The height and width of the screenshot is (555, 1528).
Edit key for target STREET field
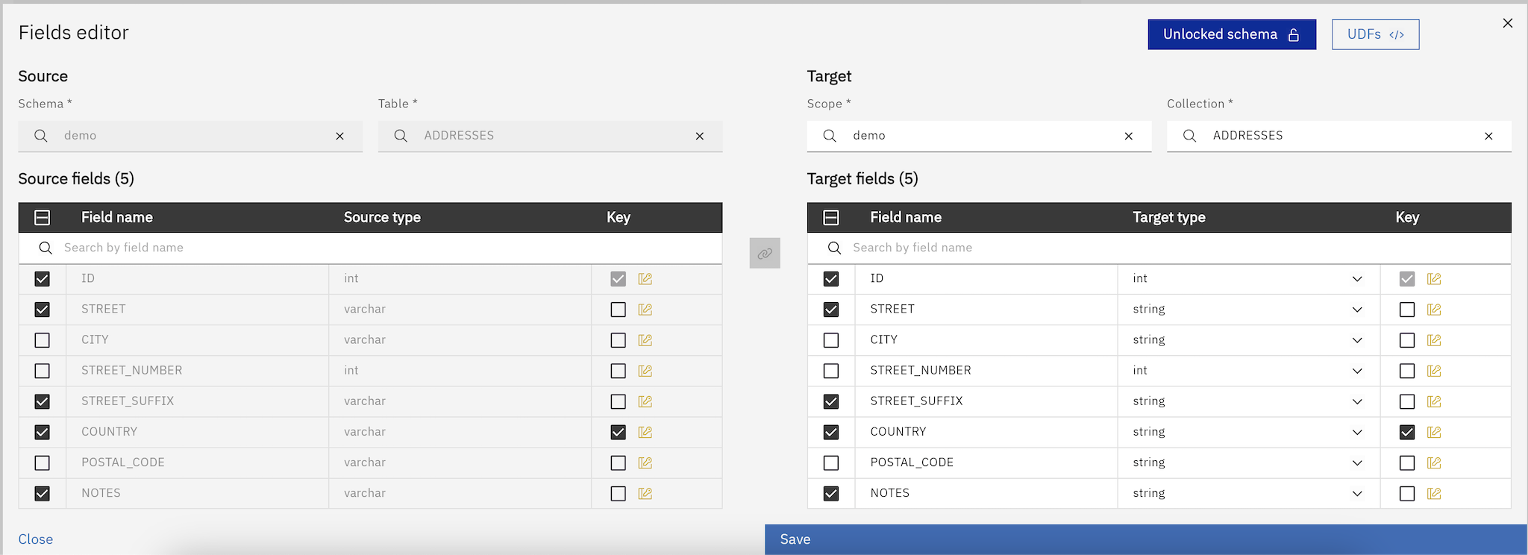1434,310
